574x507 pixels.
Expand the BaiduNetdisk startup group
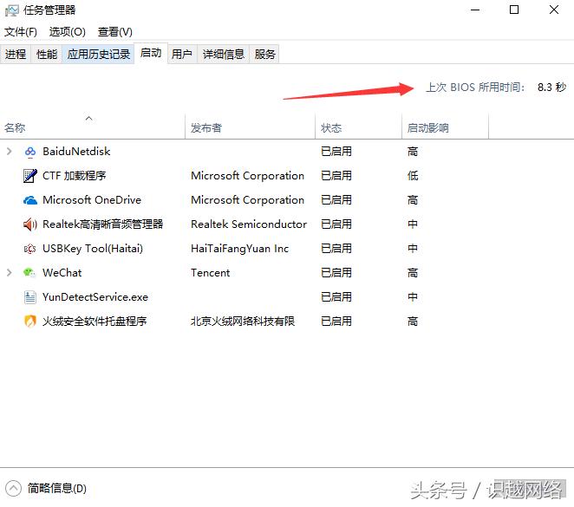pyautogui.click(x=10, y=152)
